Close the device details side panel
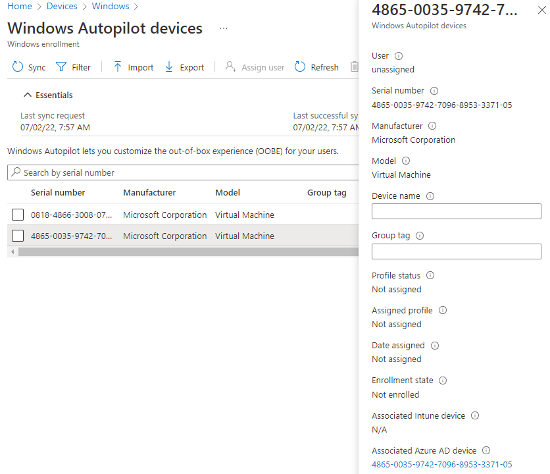Viewport: 550px width, 474px height. (541, 10)
